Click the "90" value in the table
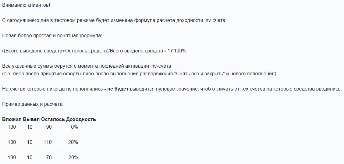 (49, 127)
